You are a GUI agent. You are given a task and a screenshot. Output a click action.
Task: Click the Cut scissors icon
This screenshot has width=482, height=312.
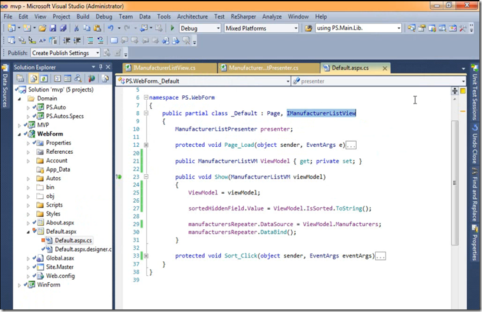pos(76,28)
